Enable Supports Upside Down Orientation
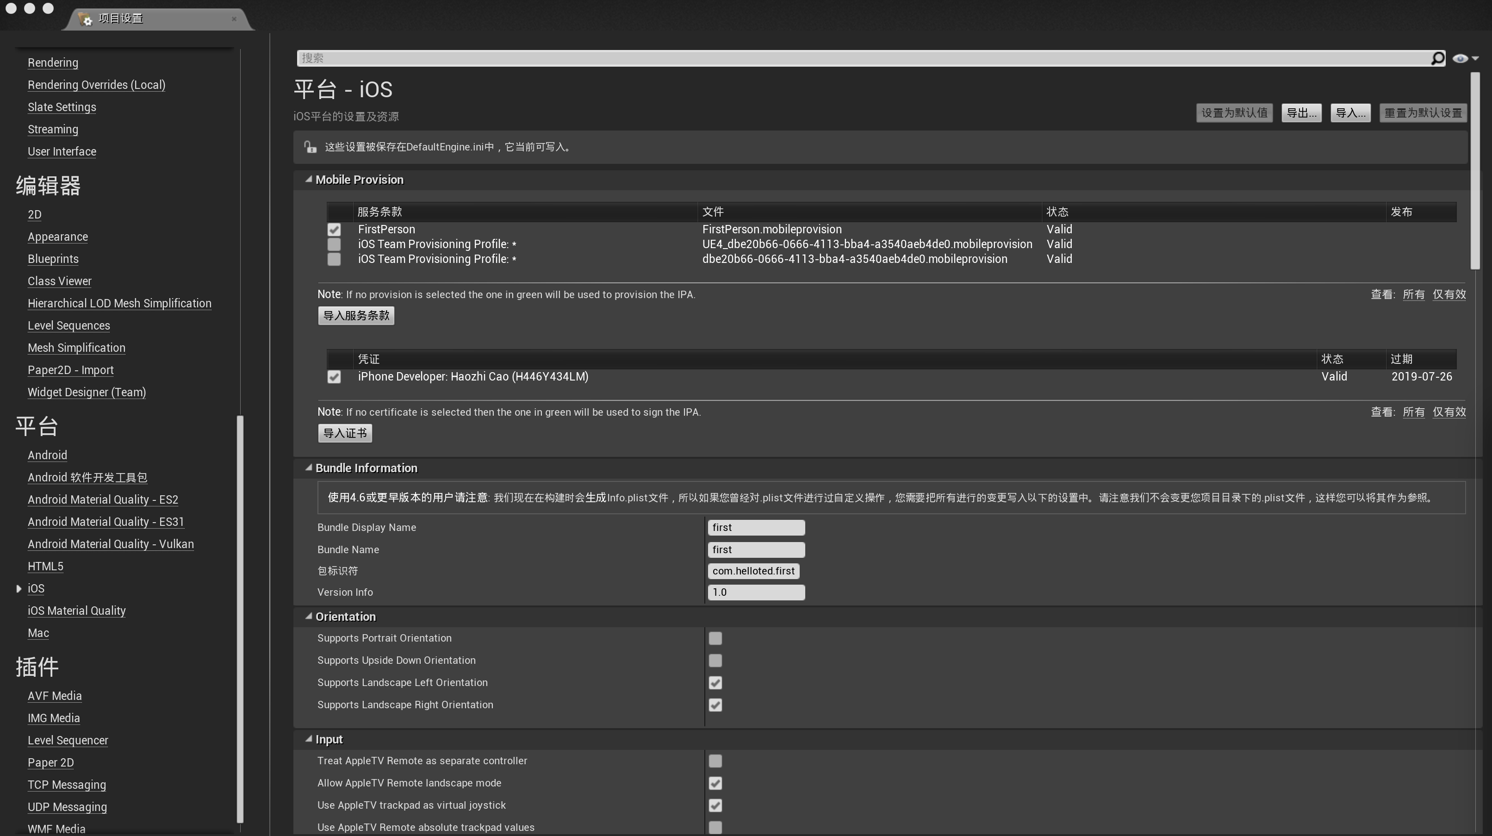Image resolution: width=1492 pixels, height=836 pixels. [x=715, y=661]
